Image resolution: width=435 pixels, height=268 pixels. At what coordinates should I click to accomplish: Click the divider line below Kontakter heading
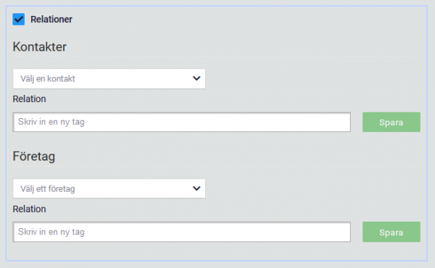pos(216,56)
